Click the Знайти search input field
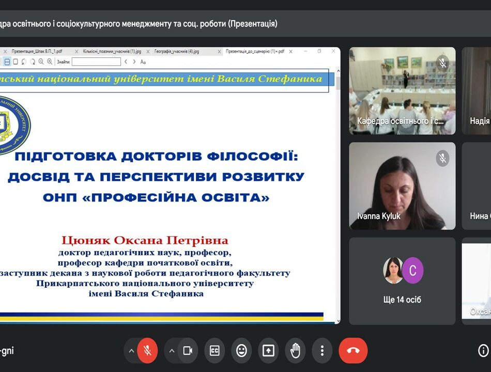491x372 pixels. click(x=96, y=61)
